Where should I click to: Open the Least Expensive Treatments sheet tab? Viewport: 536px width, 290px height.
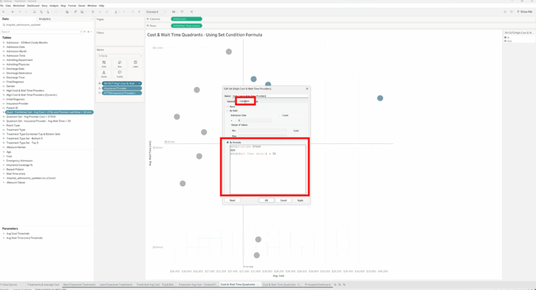click(116, 285)
